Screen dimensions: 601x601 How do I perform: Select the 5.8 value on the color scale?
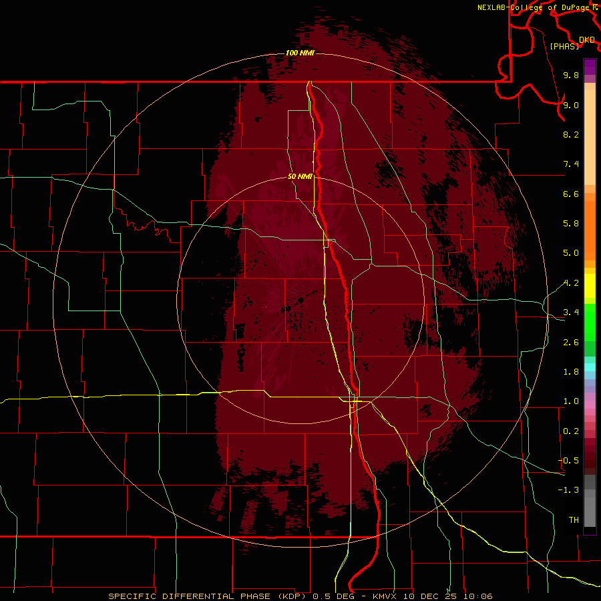click(x=571, y=224)
